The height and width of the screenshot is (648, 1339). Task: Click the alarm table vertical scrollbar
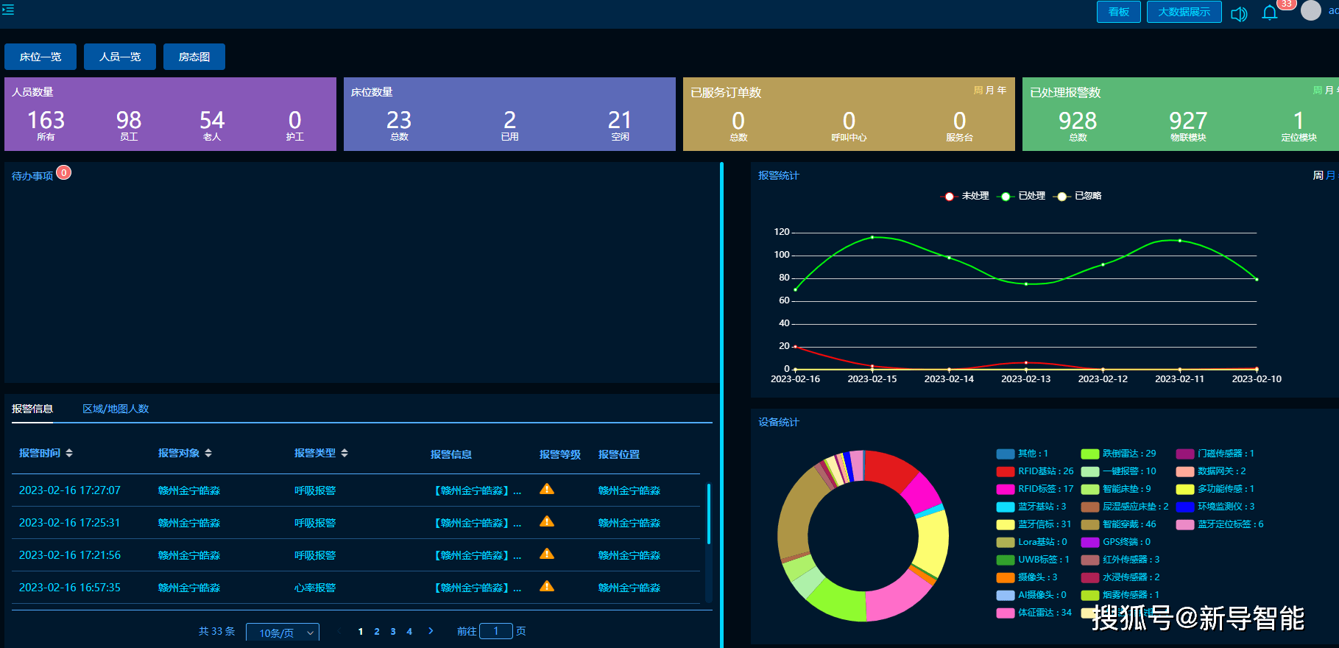coord(709,513)
